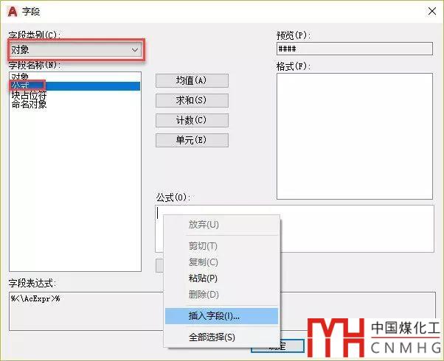The width and height of the screenshot is (444, 361).
Task: Click the 求和(S) sum button
Action: point(192,100)
